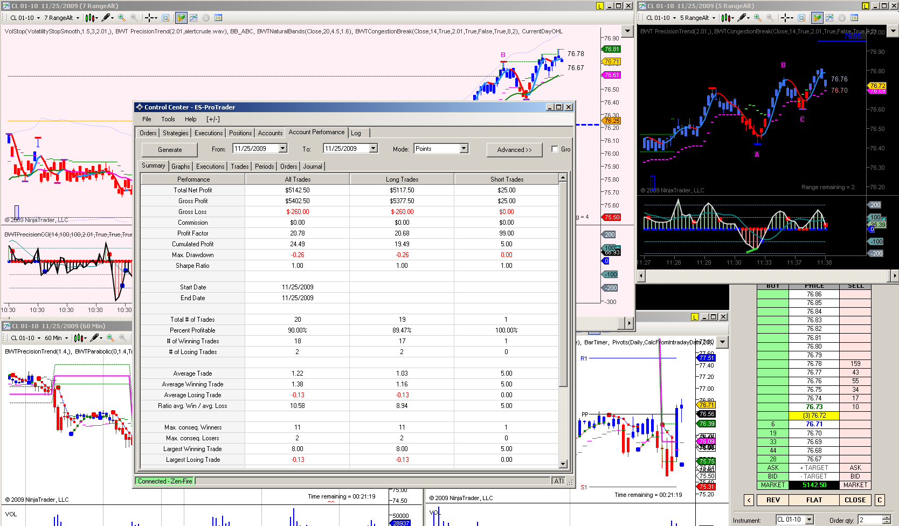
Task: Open CL 01-10 instrument dropdown in 7 RangeAlt chart
Action: tap(25, 18)
